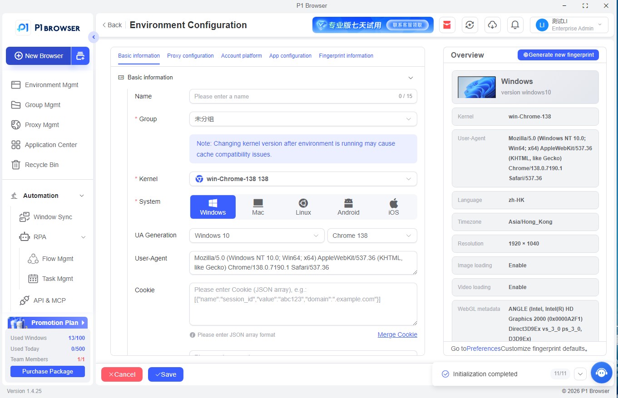Click Generate new fingerprint
This screenshot has width=618, height=398.
tap(559, 55)
